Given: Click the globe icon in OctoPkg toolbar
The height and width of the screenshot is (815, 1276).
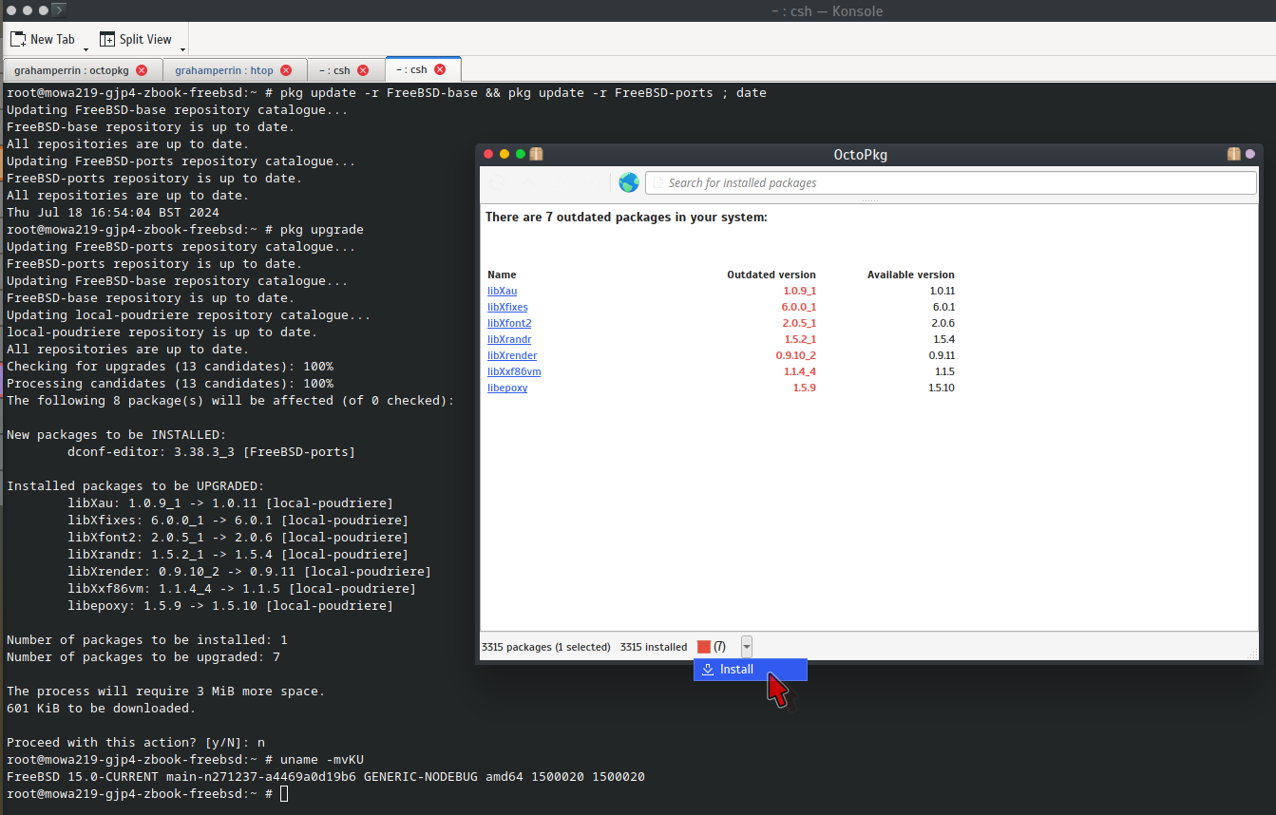Looking at the screenshot, I should click(x=628, y=182).
